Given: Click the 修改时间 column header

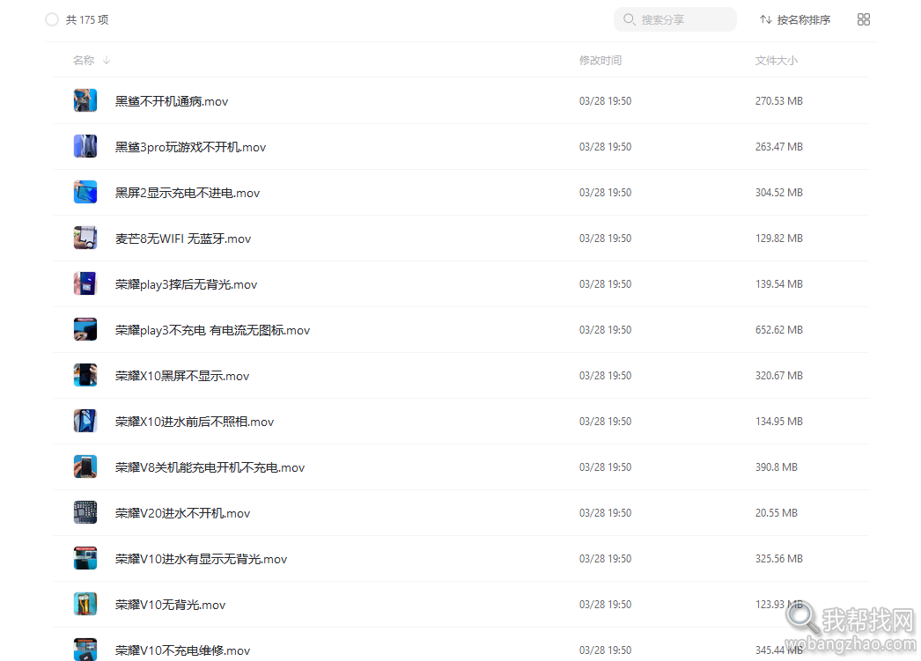Looking at the screenshot, I should click(x=600, y=60).
